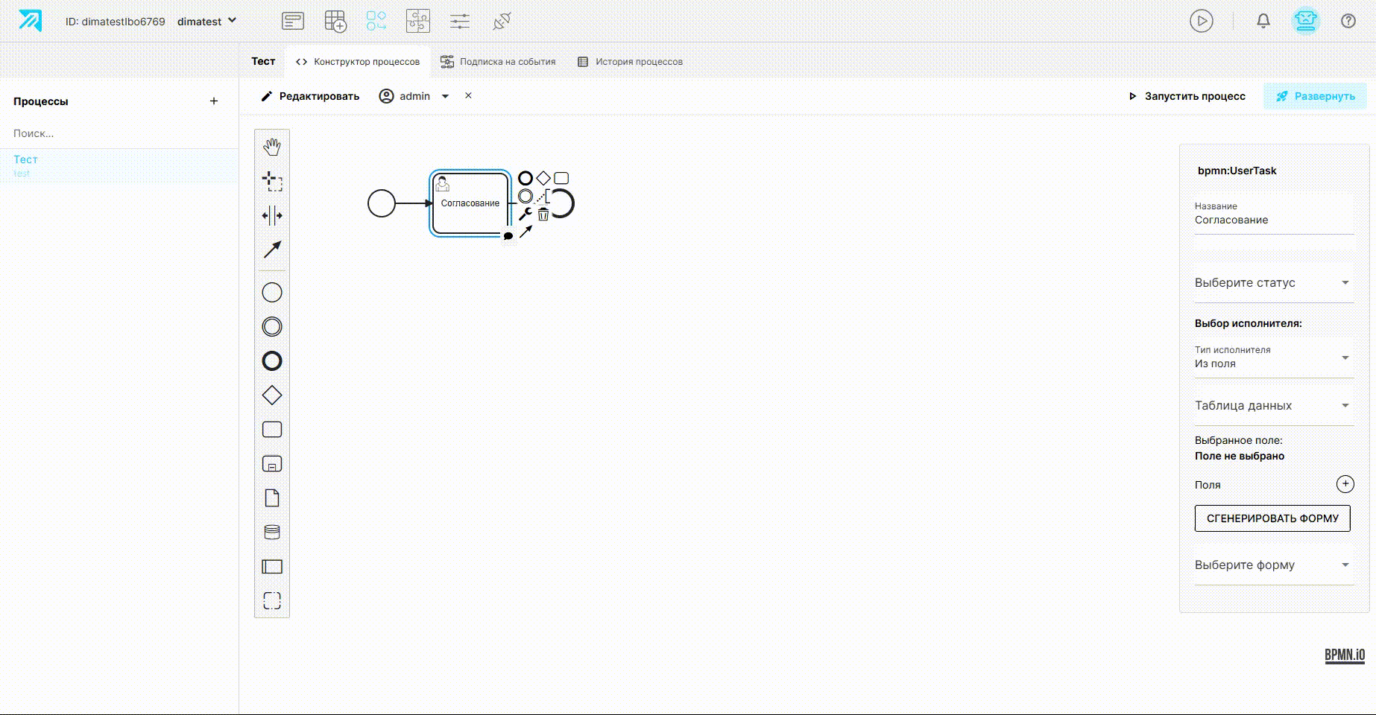This screenshot has height=715, width=1376.
Task: Activate the hand tool in palette
Action: click(272, 147)
